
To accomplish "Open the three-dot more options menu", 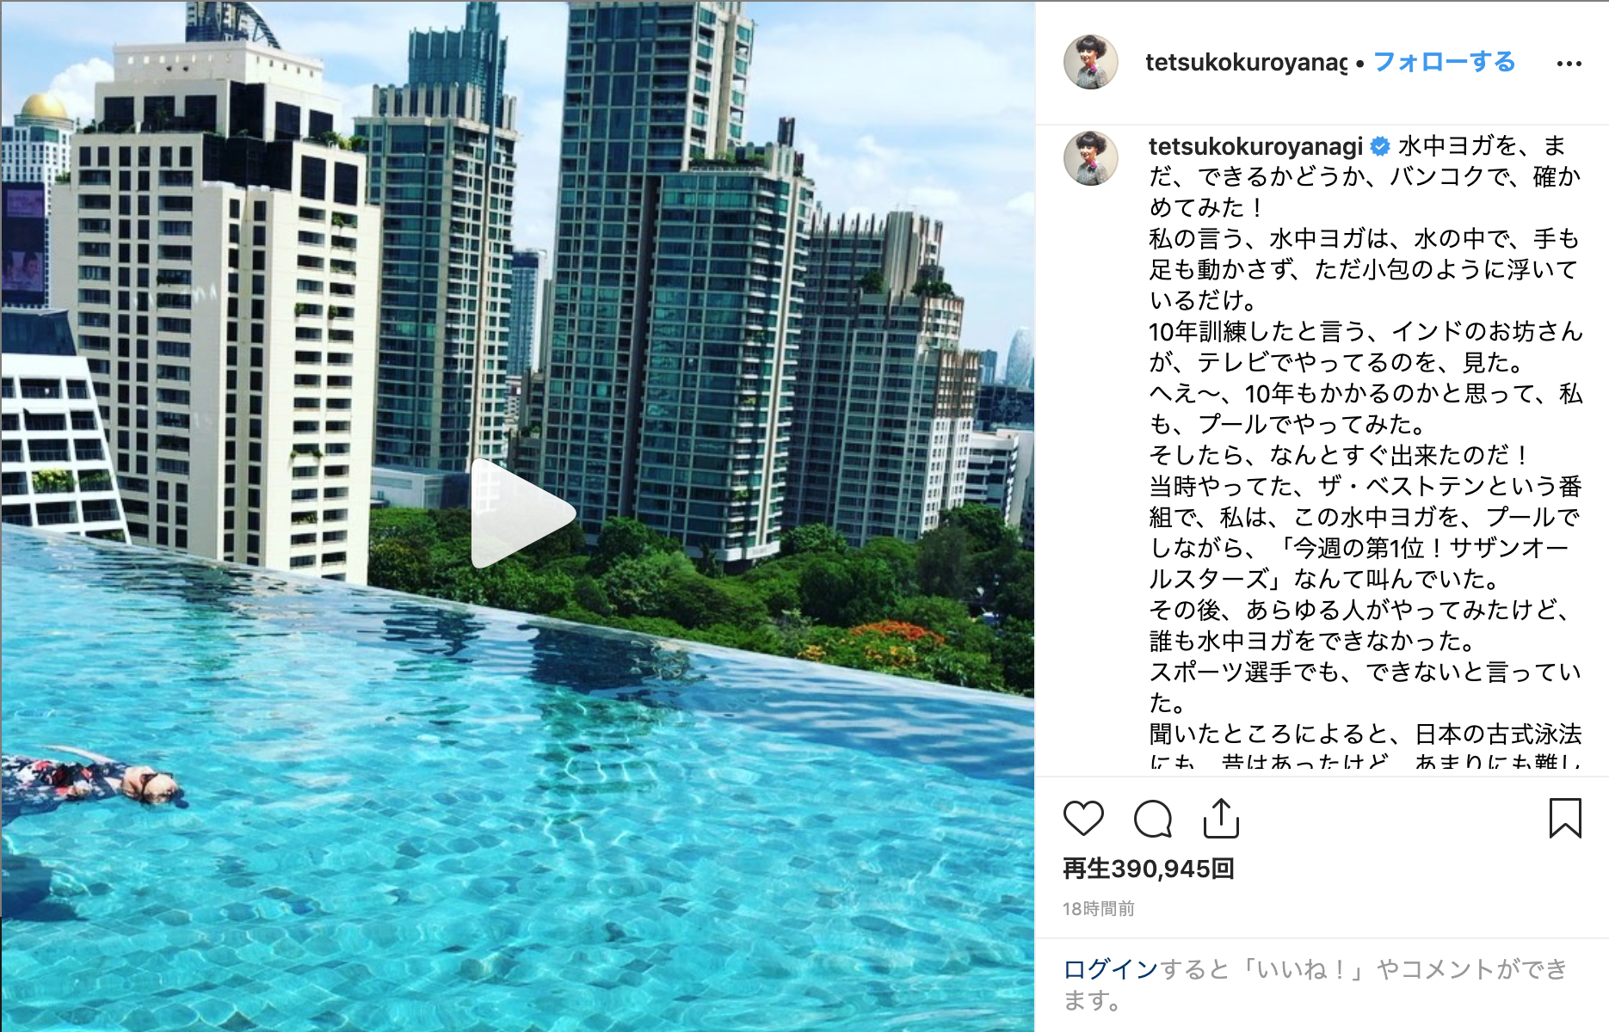I will [1569, 64].
